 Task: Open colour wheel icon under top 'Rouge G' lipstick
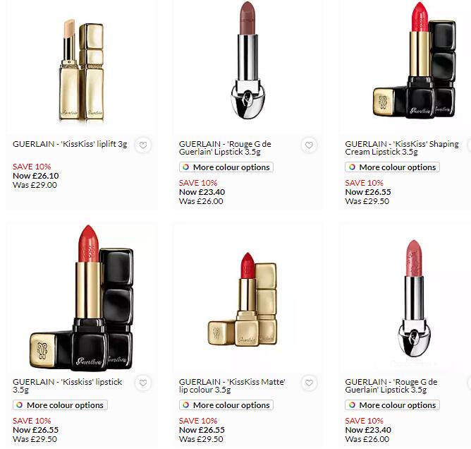tap(186, 167)
